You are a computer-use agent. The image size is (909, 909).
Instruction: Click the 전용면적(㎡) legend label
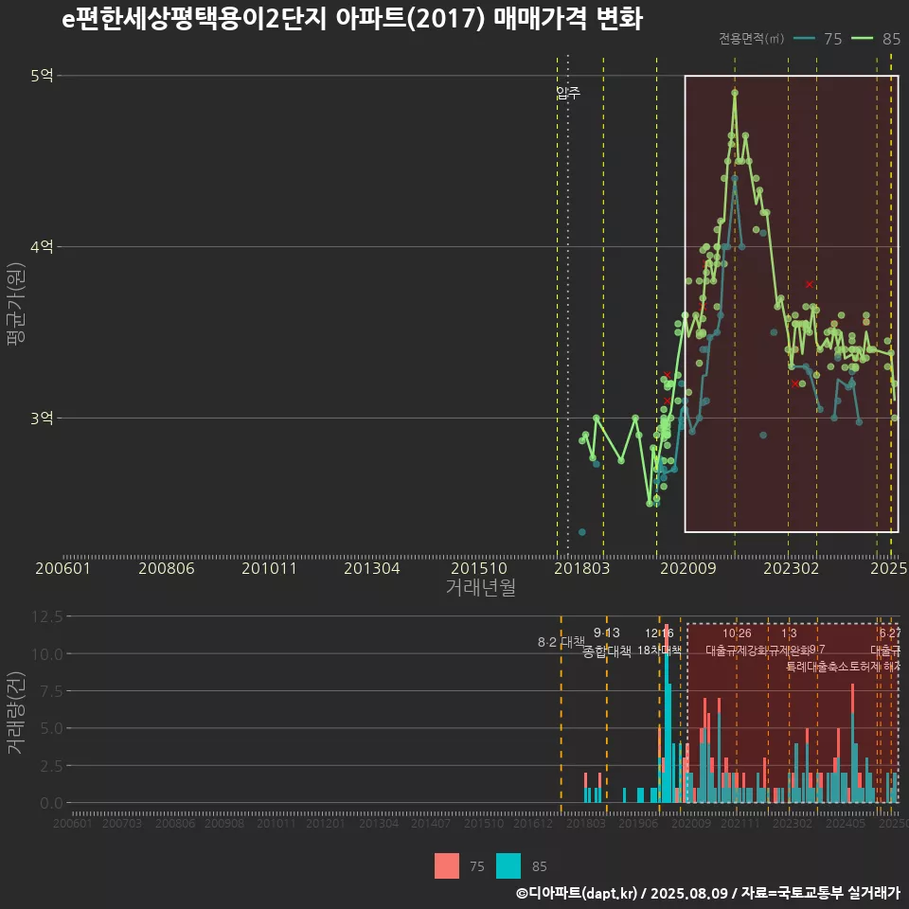point(751,39)
